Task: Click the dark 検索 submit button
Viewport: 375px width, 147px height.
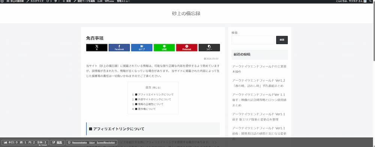Action: tap(282, 40)
